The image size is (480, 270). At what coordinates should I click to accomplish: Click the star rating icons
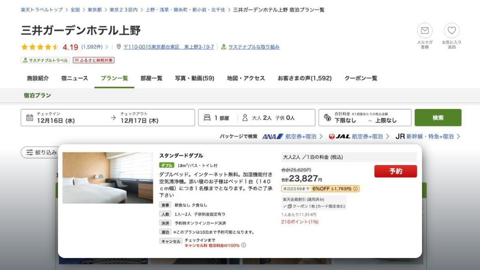point(40,47)
